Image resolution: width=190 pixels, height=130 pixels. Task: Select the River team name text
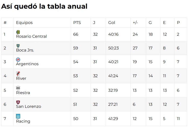pos(21,79)
